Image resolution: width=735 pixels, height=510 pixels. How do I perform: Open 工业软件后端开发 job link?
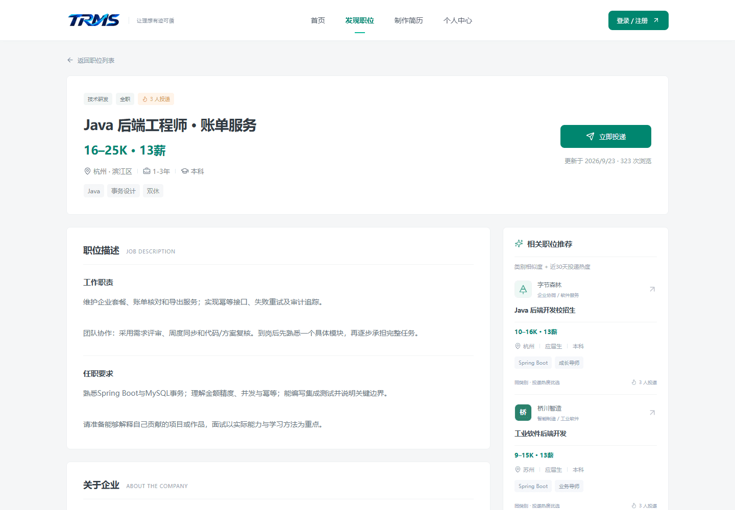541,433
